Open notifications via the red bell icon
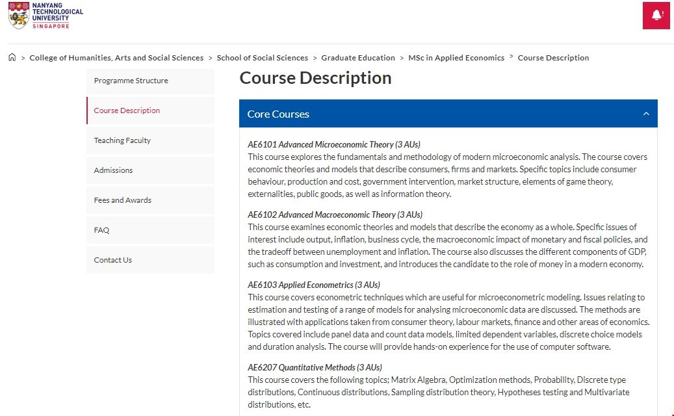This screenshot has height=416, width=674. (656, 14)
